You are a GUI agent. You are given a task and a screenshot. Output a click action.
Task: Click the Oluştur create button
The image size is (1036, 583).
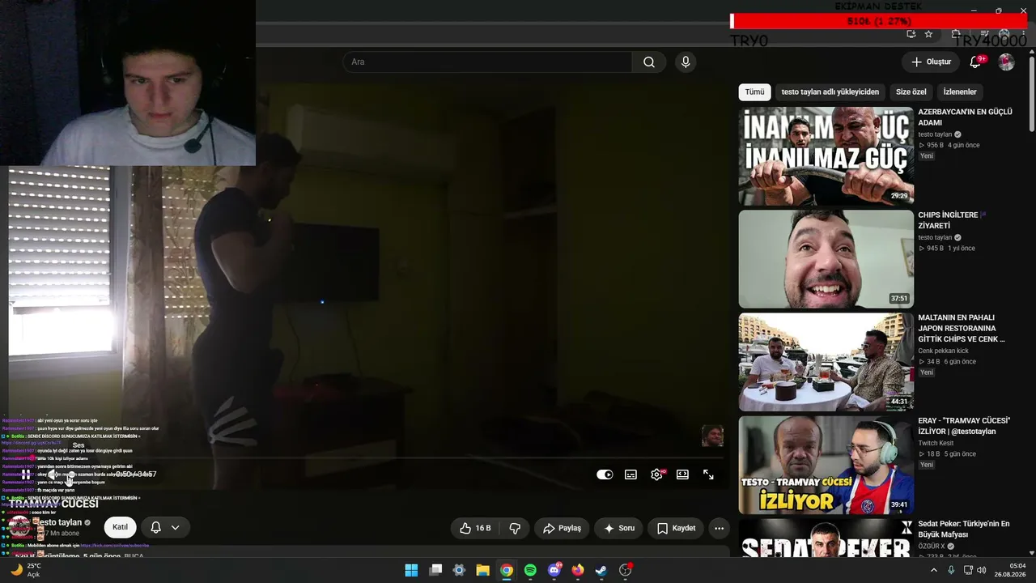click(x=931, y=62)
